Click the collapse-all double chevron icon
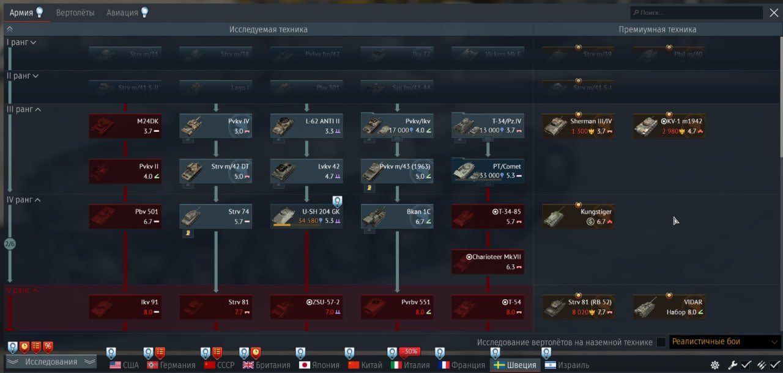The width and height of the screenshot is (783, 373). pos(10,29)
